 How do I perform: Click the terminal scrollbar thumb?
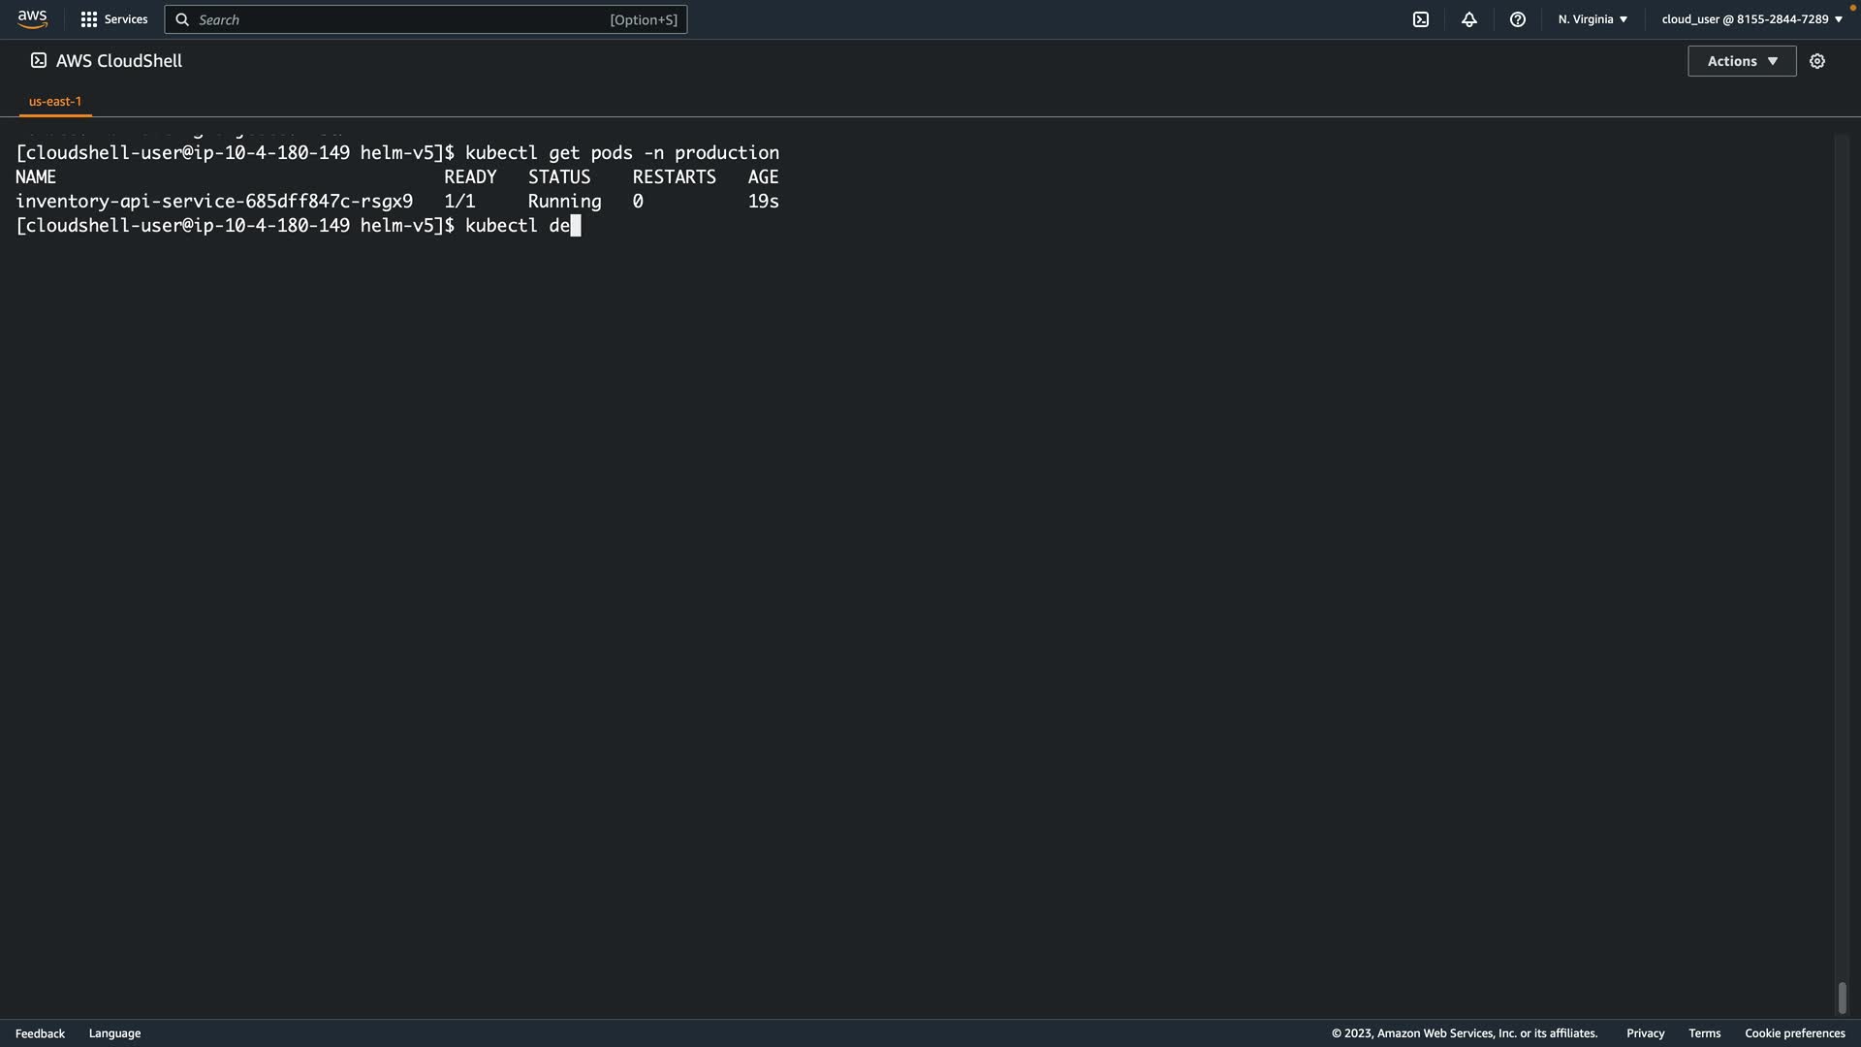(1842, 998)
